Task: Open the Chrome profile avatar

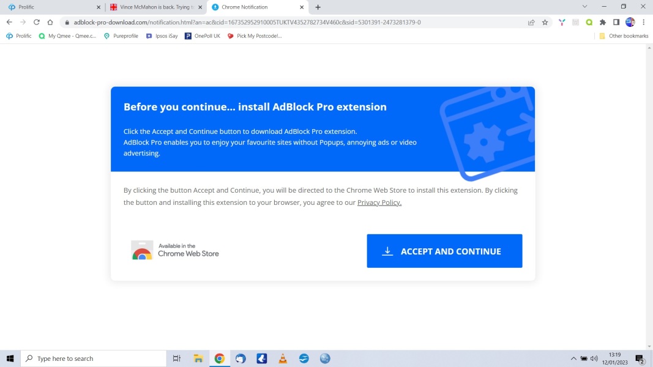Action: [630, 21]
